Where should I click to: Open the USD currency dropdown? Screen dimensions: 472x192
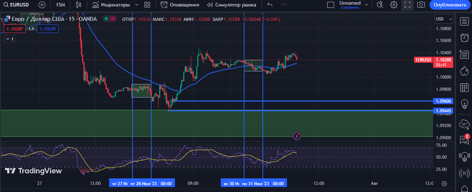(444, 19)
